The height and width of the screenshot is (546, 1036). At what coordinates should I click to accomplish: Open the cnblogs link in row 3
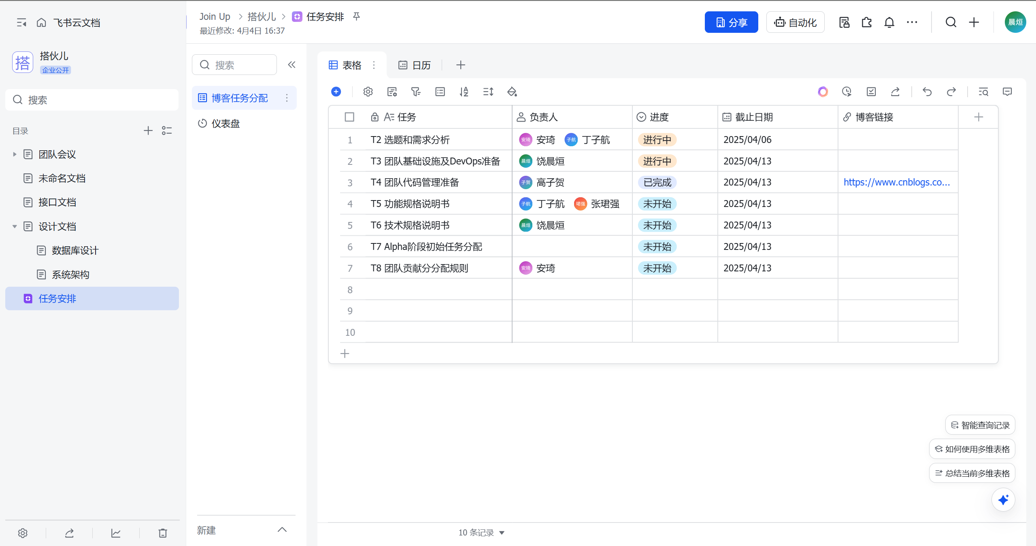[x=896, y=182]
